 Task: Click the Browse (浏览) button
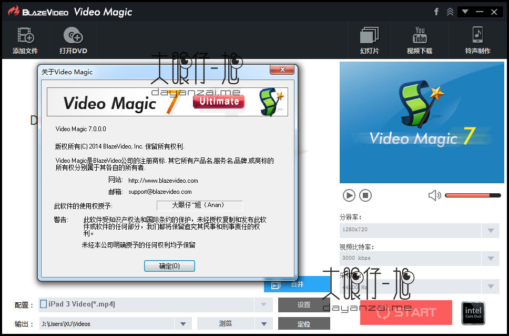click(x=226, y=324)
